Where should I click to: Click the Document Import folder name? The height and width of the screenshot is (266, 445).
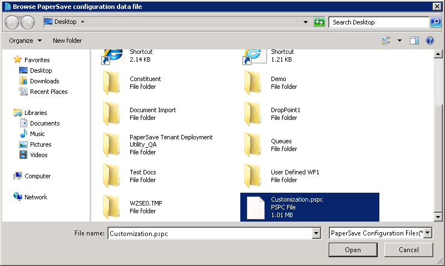pos(152,110)
